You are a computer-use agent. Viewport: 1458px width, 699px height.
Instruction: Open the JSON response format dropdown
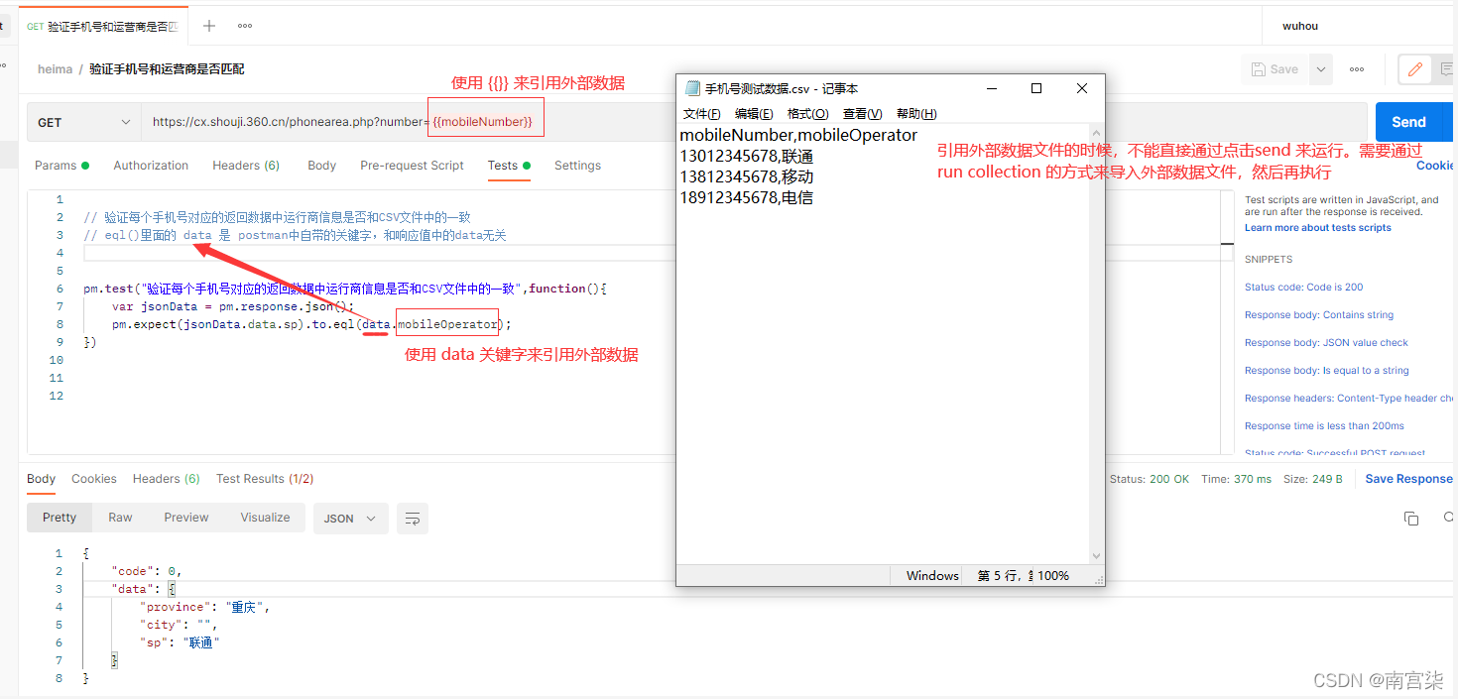click(349, 519)
